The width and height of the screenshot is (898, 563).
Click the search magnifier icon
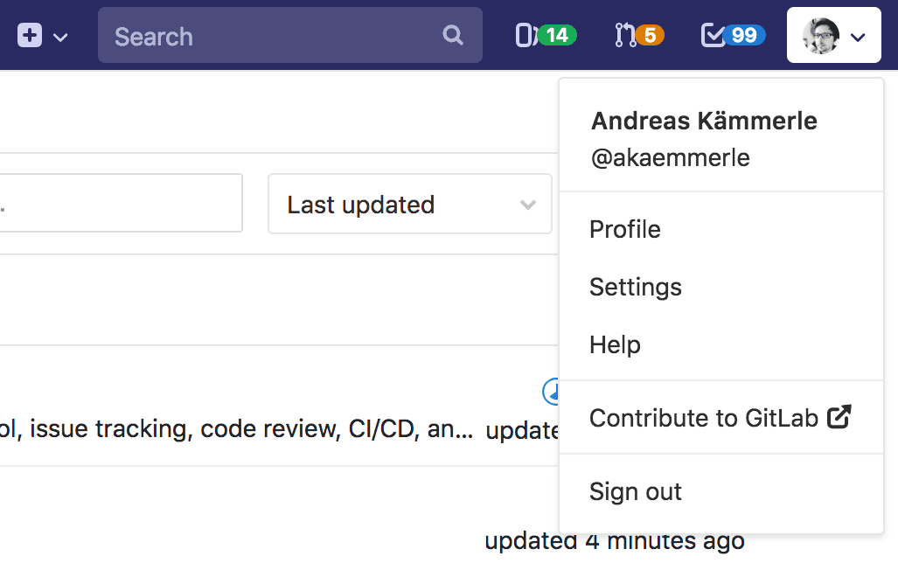[x=453, y=35]
